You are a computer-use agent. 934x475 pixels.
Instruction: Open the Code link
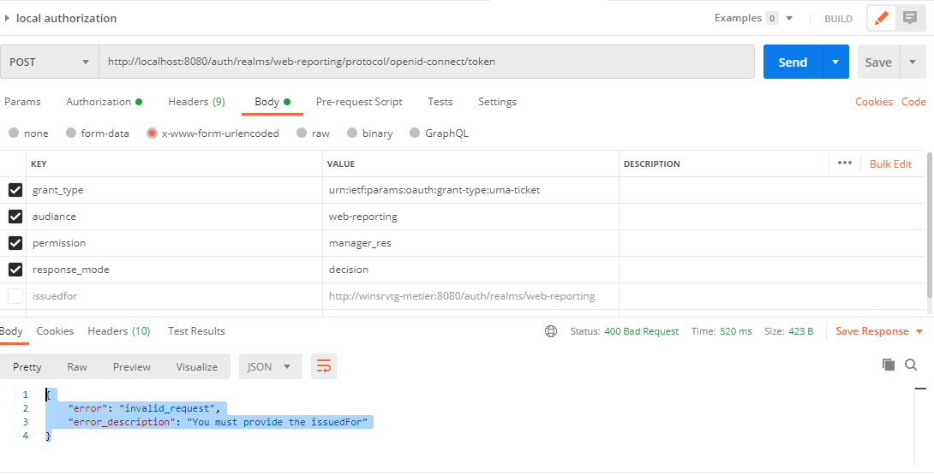(913, 102)
